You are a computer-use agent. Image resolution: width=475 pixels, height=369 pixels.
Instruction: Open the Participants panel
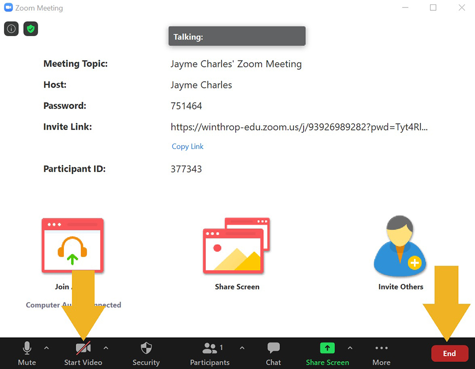pos(210,354)
